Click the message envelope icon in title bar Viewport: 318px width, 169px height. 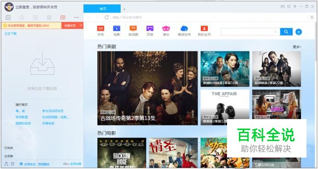click(x=283, y=6)
